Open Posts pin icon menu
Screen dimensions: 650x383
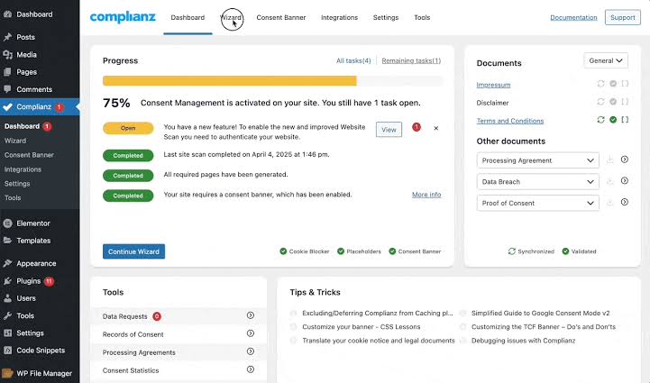coord(7,37)
